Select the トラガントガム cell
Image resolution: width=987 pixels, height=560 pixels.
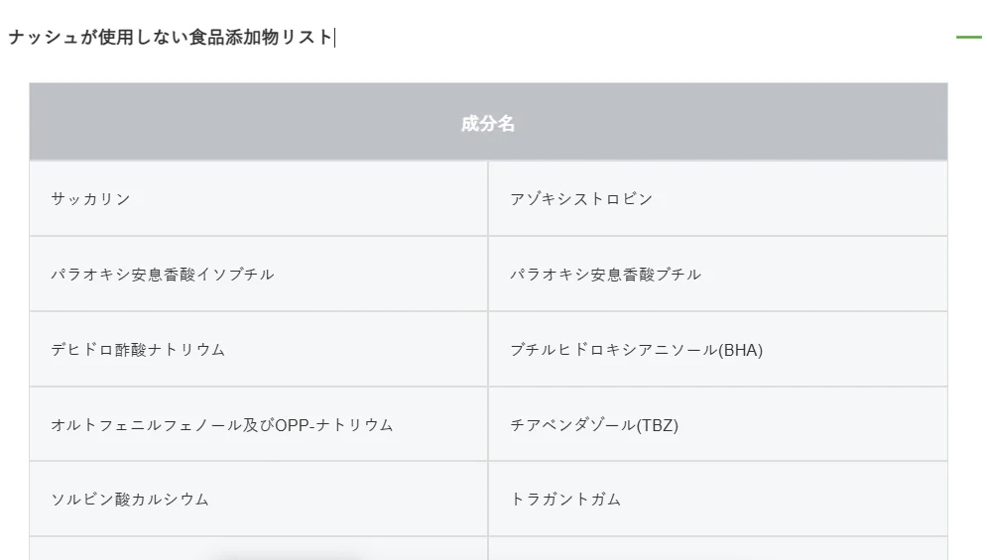pyautogui.click(x=565, y=500)
